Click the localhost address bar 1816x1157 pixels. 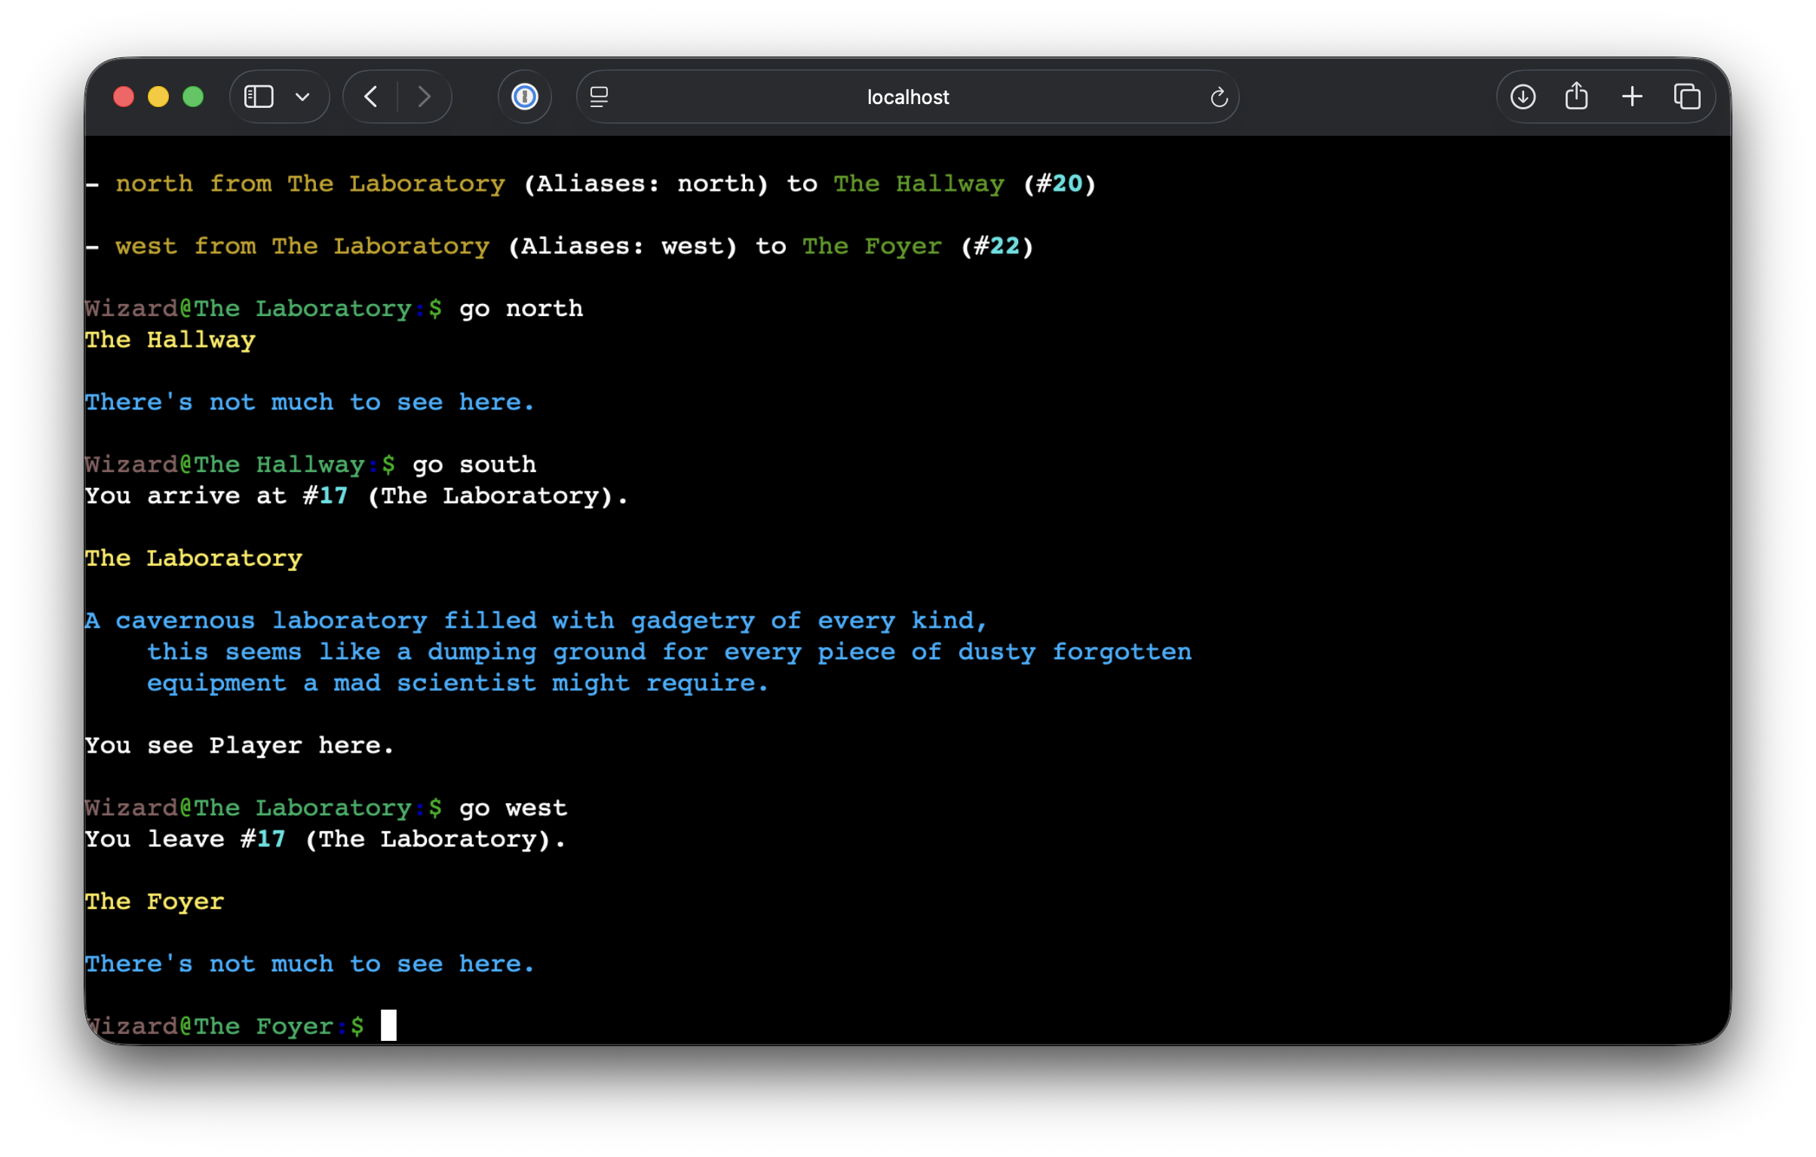click(x=907, y=97)
